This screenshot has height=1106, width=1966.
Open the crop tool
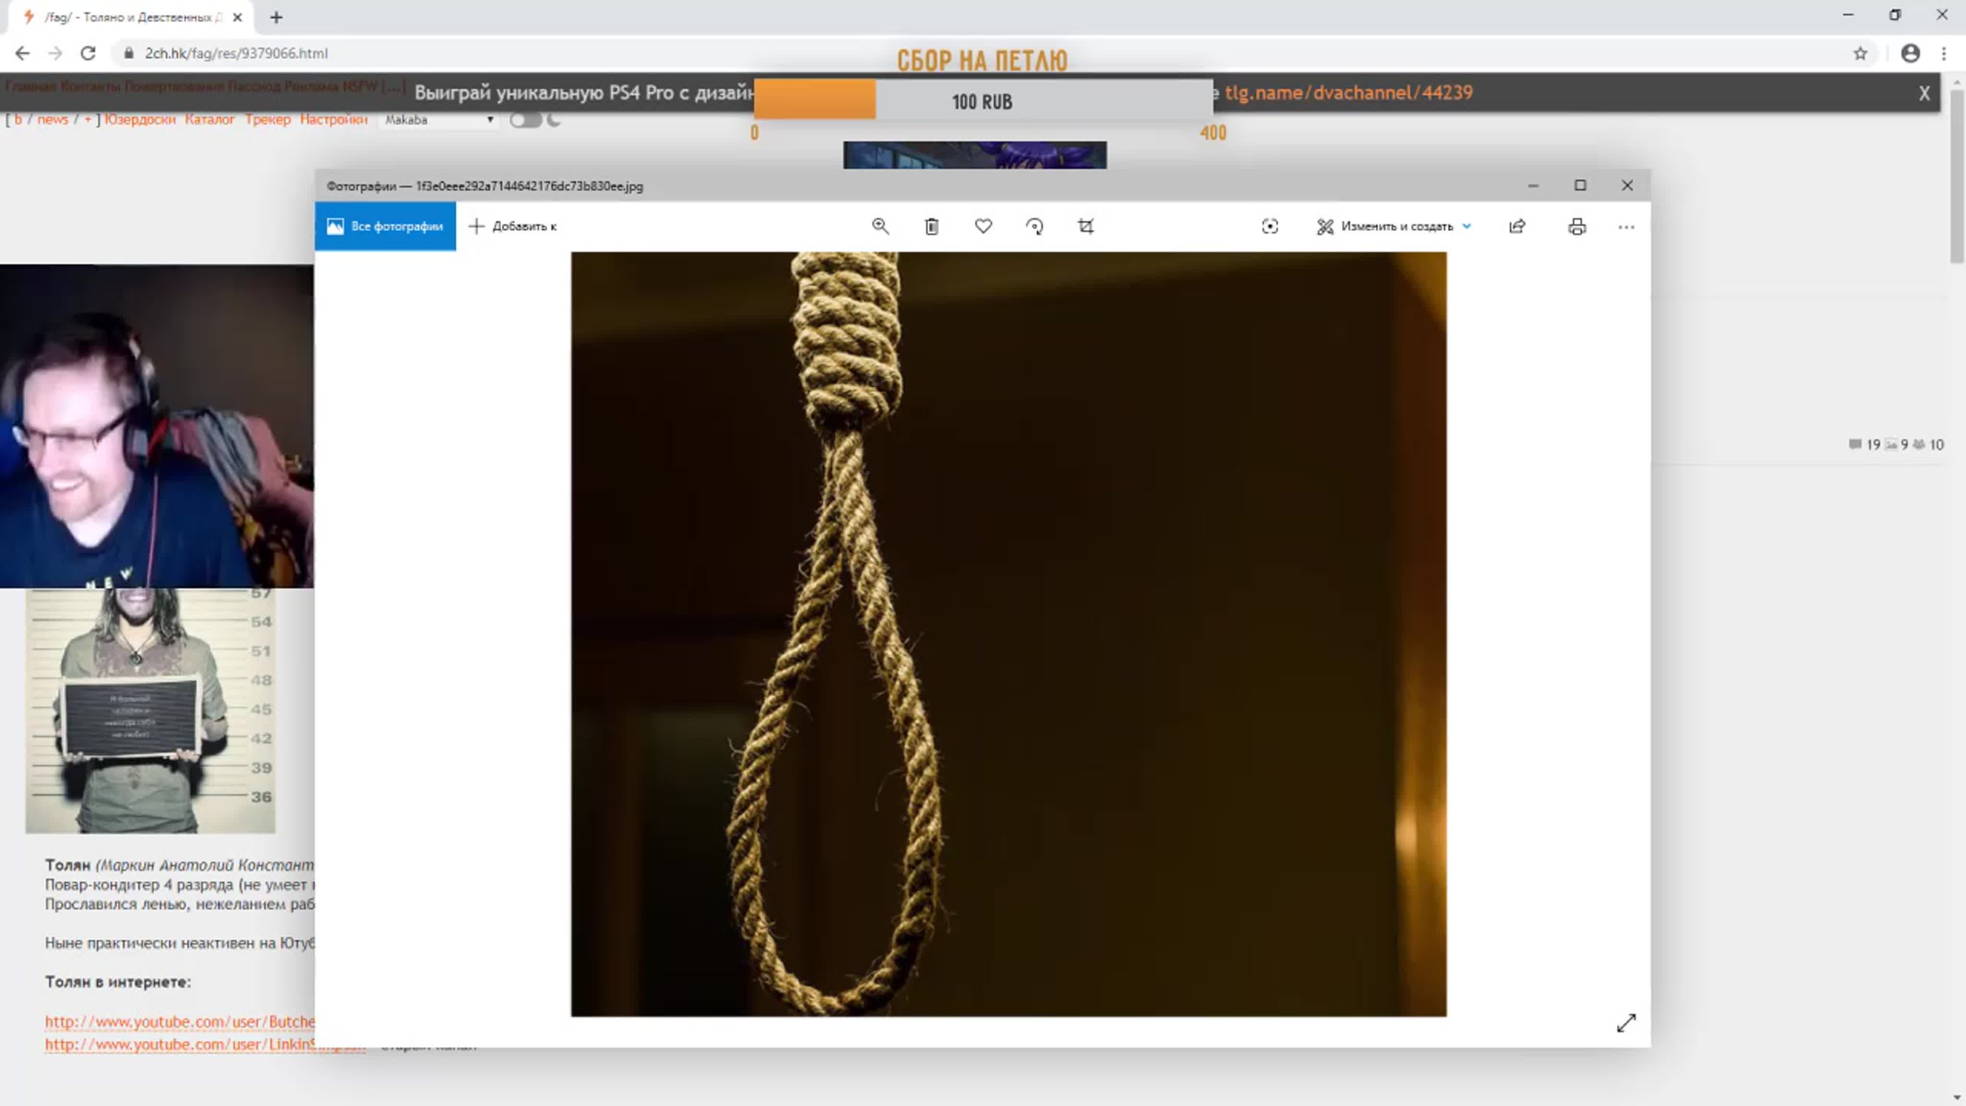coord(1085,226)
